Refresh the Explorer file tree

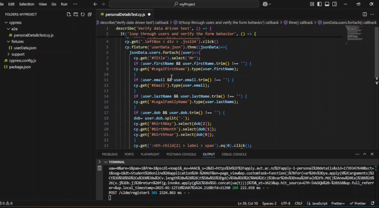(x=82, y=14)
